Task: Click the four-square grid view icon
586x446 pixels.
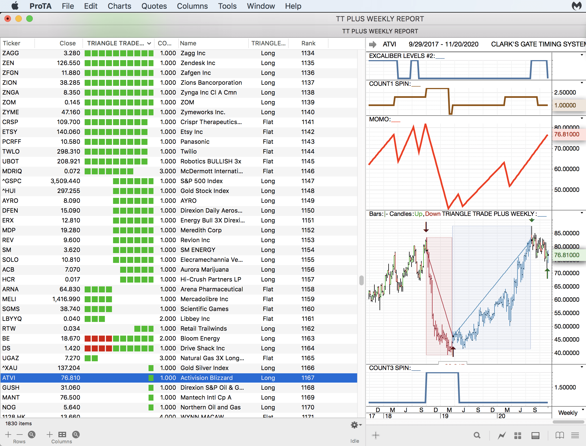Action: click(518, 435)
